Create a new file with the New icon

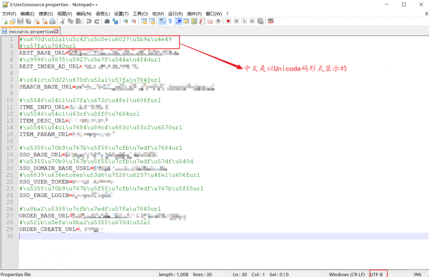pyautogui.click(x=4, y=21)
